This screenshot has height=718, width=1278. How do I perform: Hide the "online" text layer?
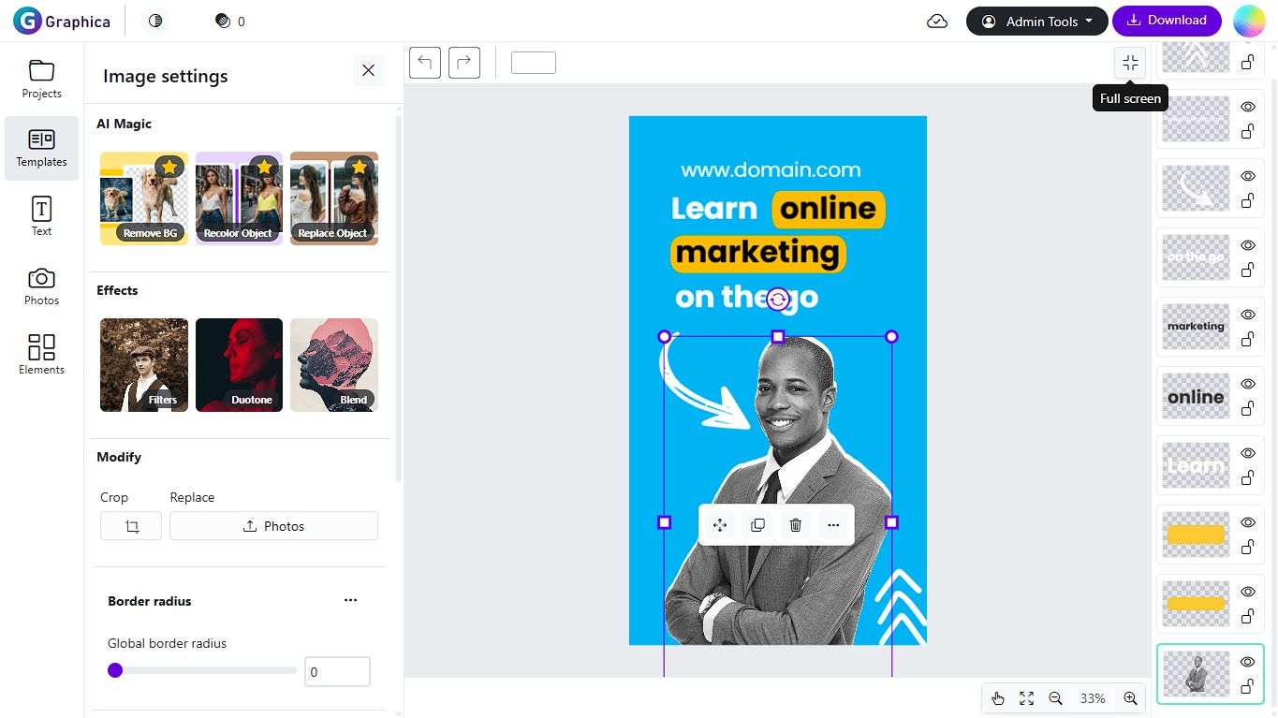1248,384
